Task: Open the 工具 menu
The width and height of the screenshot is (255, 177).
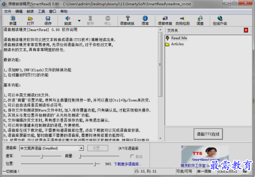Action: 41,11
